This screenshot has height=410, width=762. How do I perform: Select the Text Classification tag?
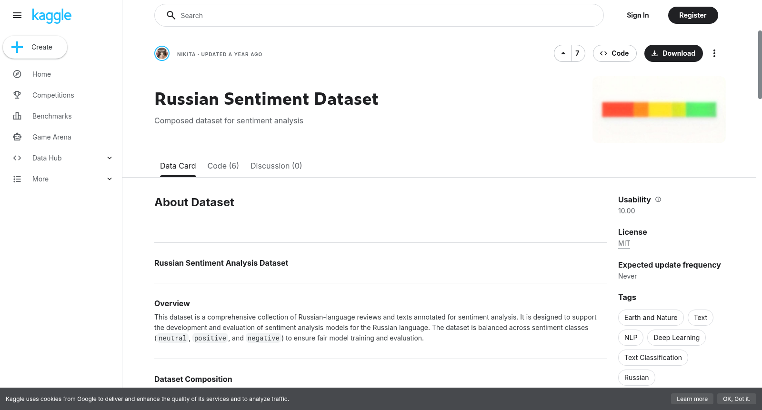pos(653,358)
